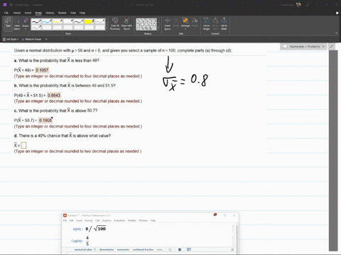Click the expand page full-screen arrow

coord(332,47)
